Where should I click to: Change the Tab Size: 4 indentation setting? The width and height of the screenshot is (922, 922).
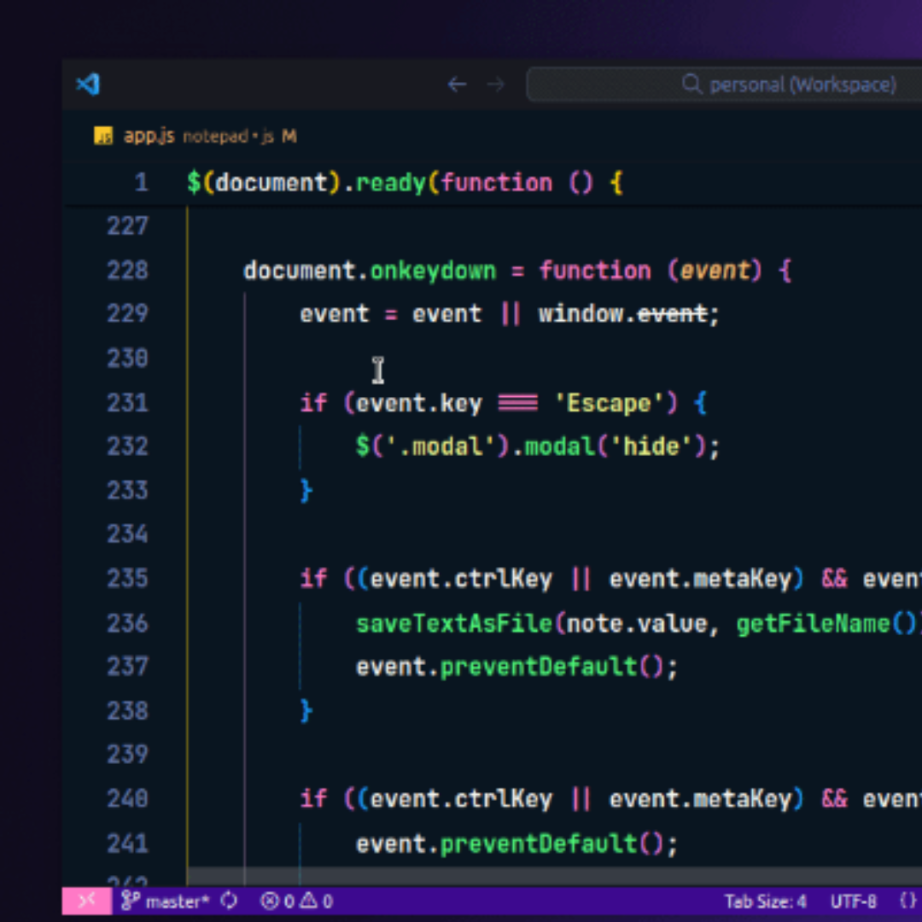(765, 901)
